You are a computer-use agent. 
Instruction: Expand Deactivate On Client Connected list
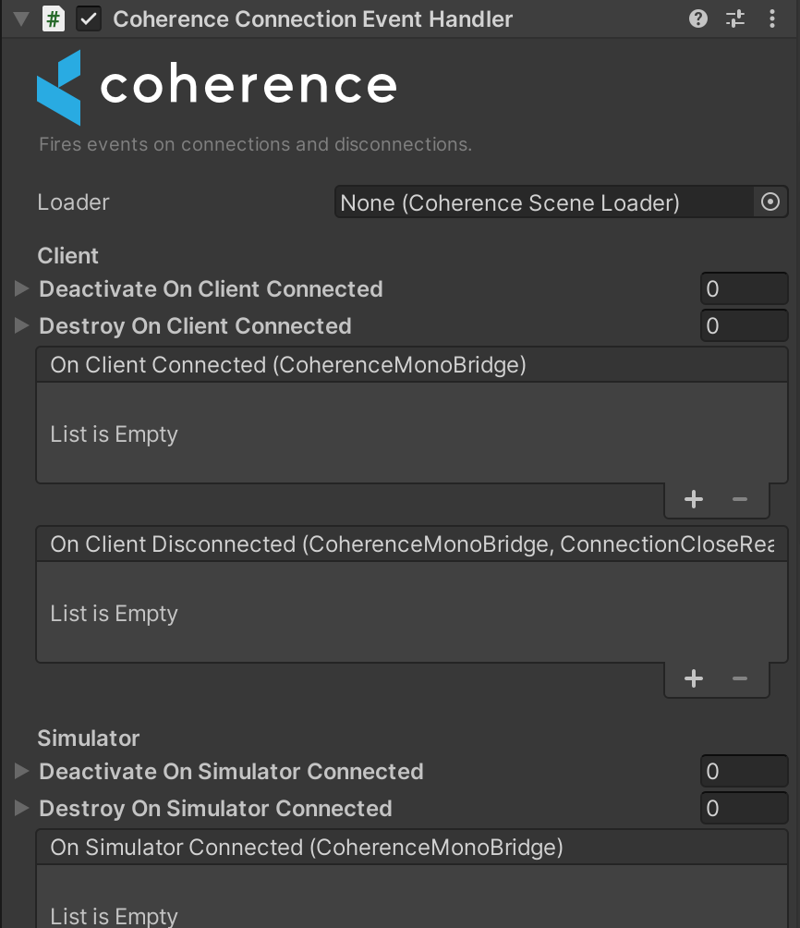(x=22, y=289)
